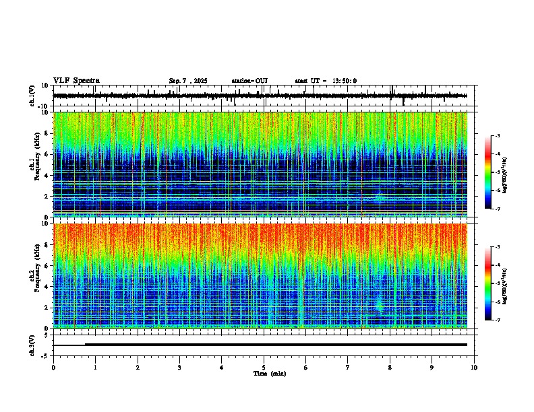The image size is (534, 412).
Task: Click the "8" kHz tick of ch.1 spectrogram
Action: point(47,133)
